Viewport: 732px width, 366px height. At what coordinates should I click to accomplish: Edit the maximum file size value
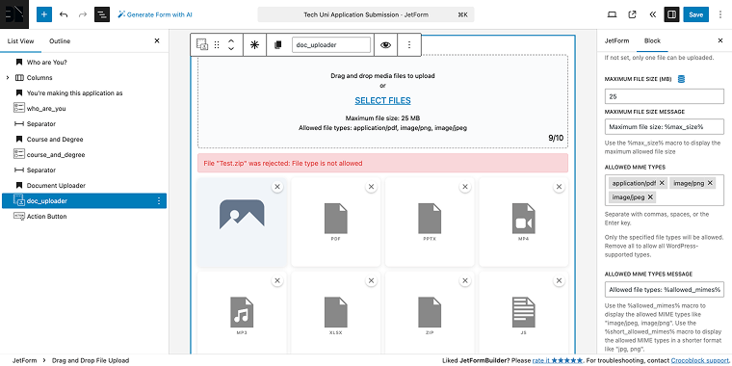pyautogui.click(x=664, y=96)
